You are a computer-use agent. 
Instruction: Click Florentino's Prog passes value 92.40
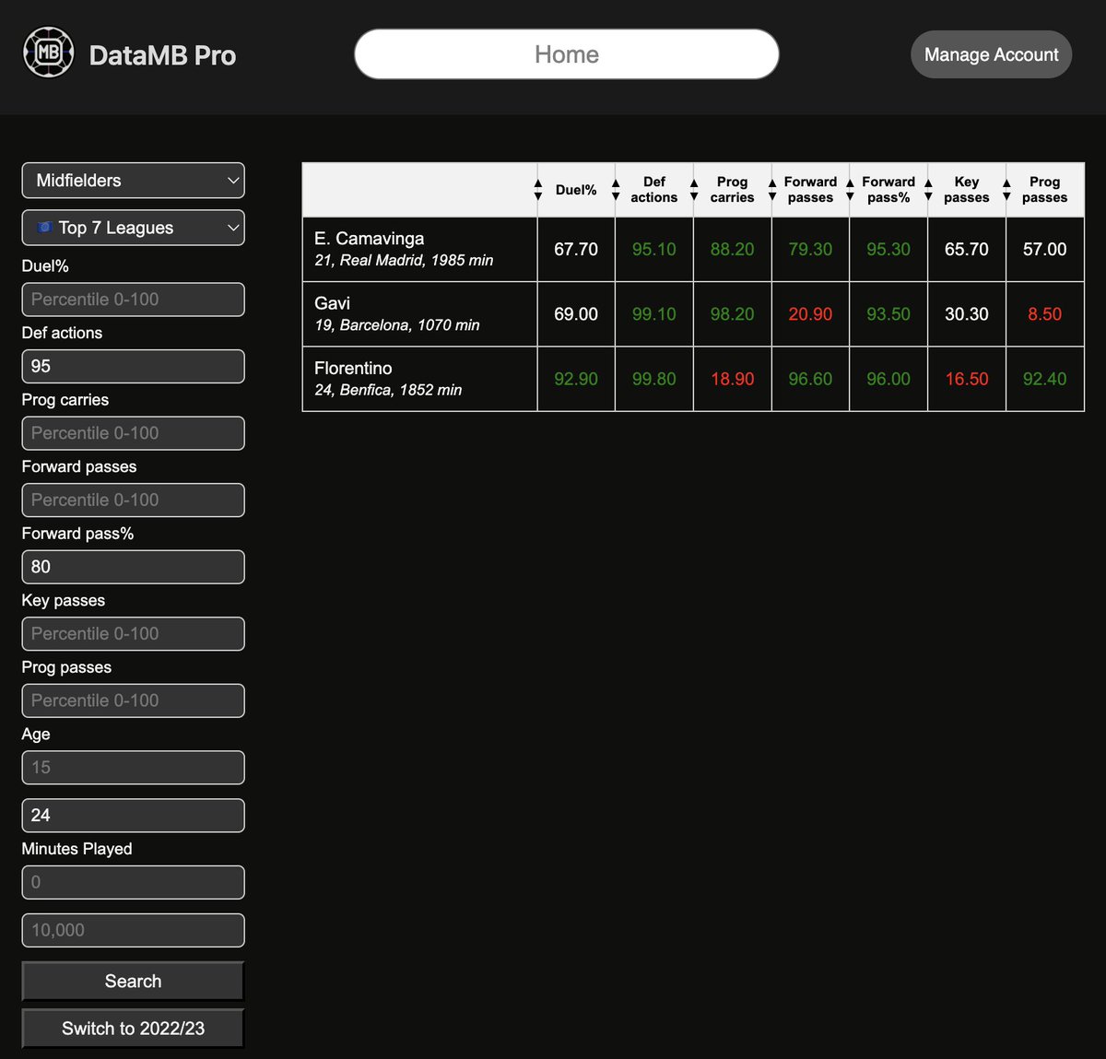[1044, 379]
